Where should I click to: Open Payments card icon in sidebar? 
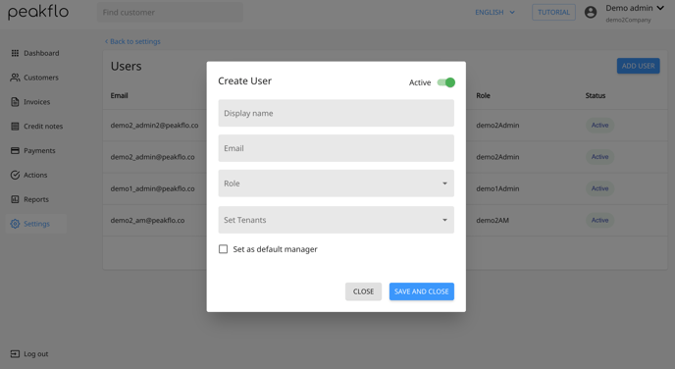15,151
